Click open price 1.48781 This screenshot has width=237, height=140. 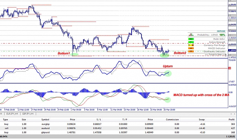[x=71, y=132]
